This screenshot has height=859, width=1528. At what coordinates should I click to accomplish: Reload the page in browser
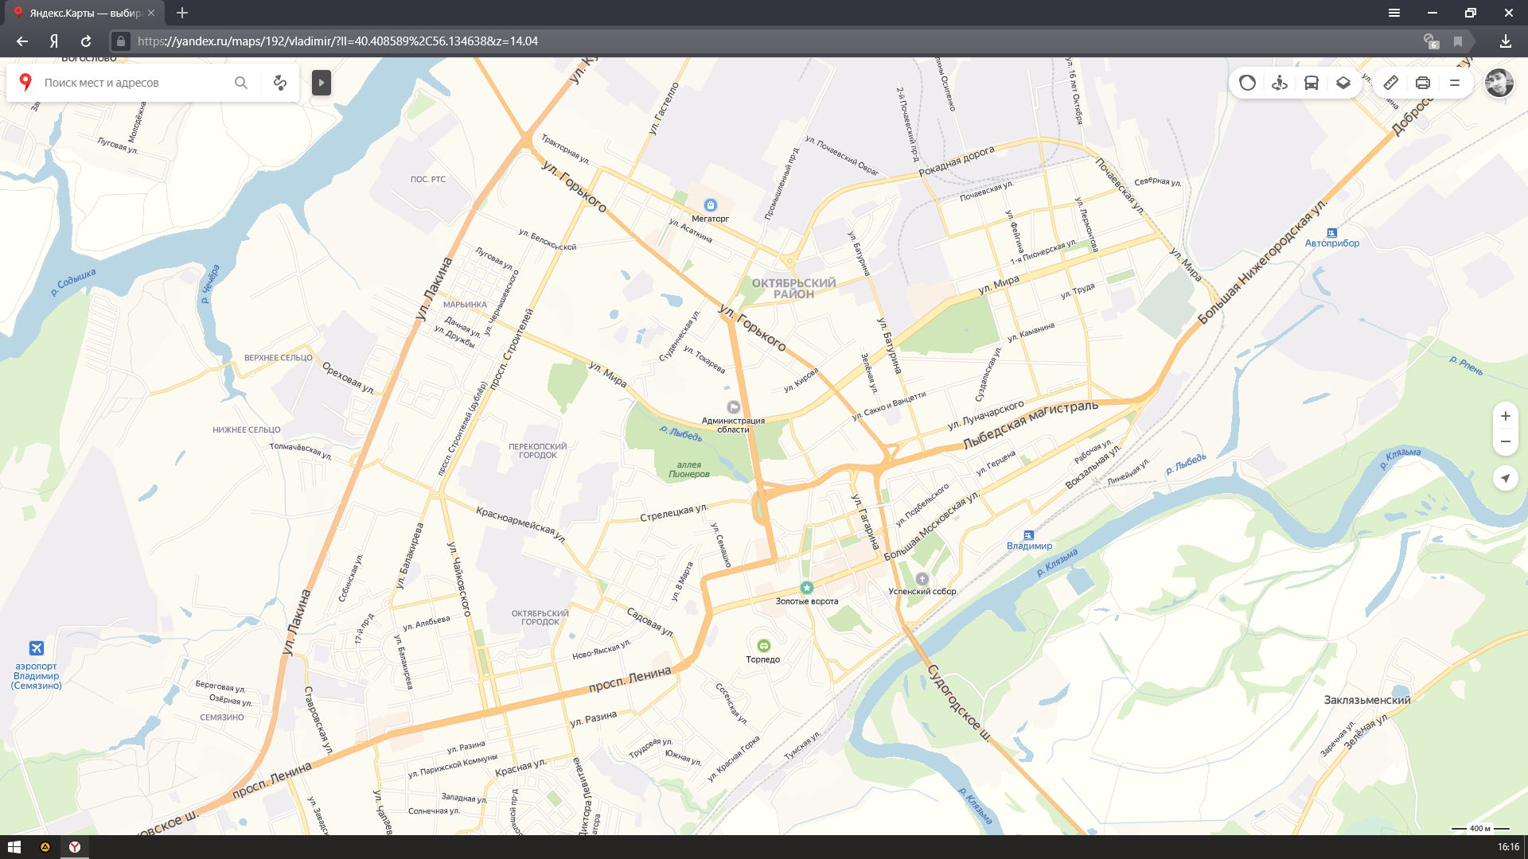(x=86, y=41)
